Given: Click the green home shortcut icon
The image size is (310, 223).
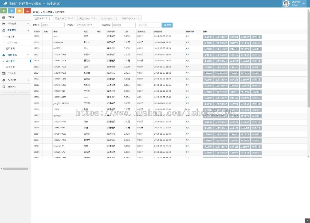Looking at the screenshot, I should click(x=4, y=11).
